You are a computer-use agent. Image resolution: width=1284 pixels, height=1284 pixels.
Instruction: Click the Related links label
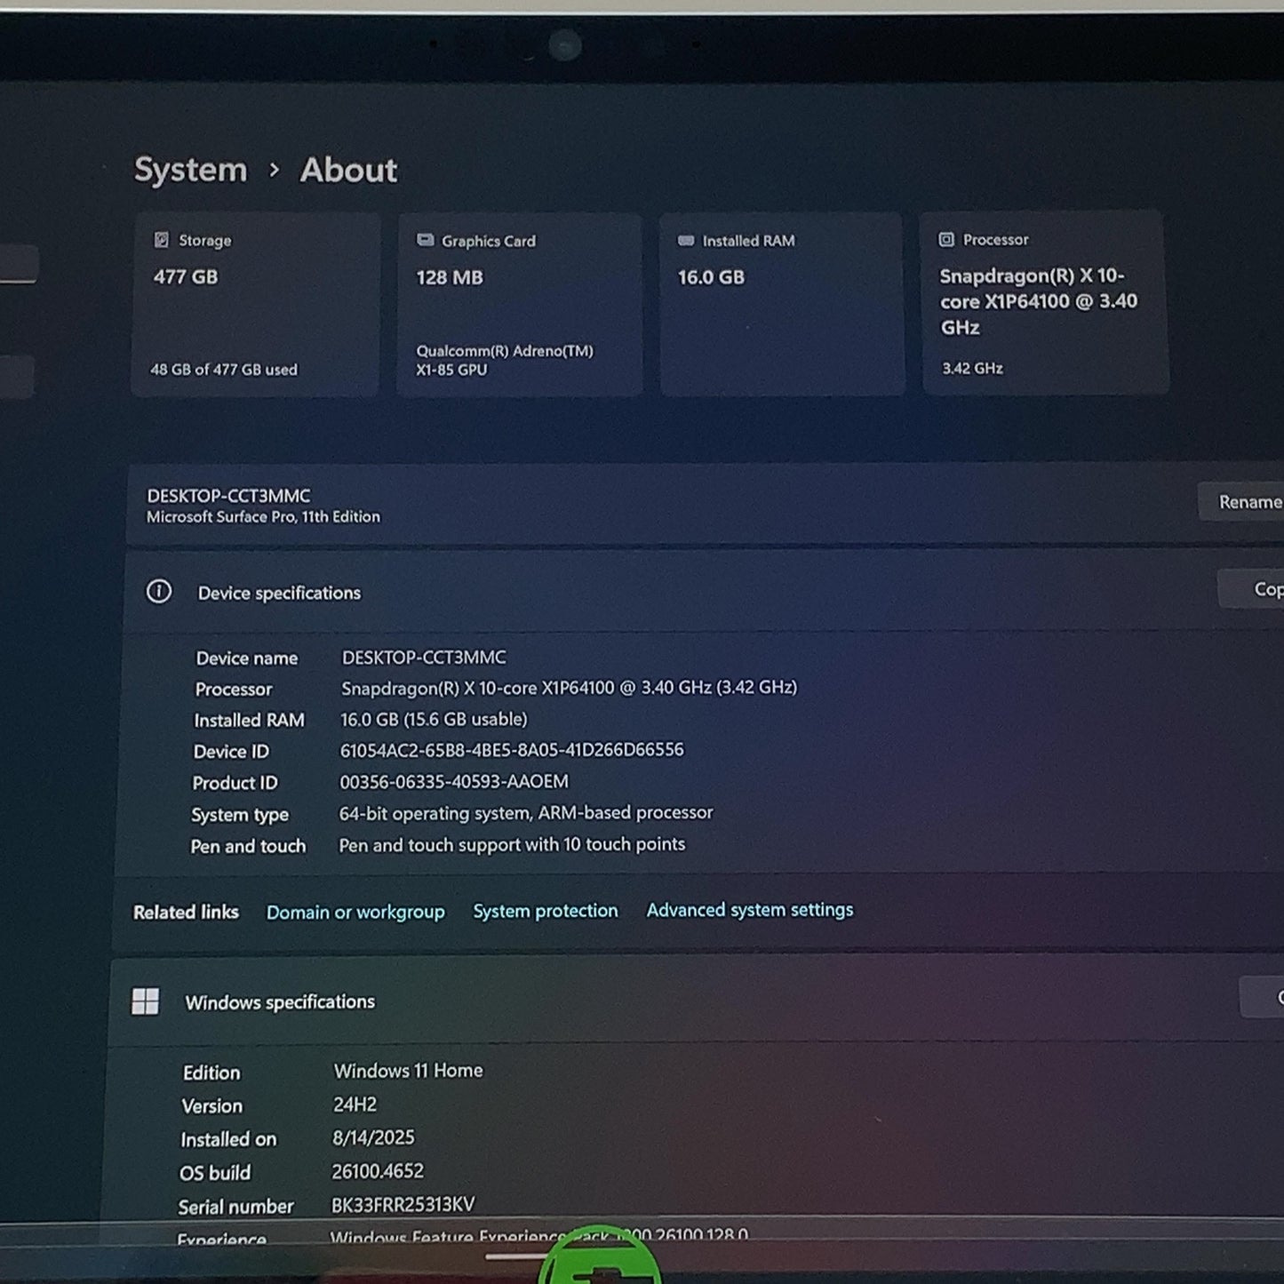(x=186, y=913)
